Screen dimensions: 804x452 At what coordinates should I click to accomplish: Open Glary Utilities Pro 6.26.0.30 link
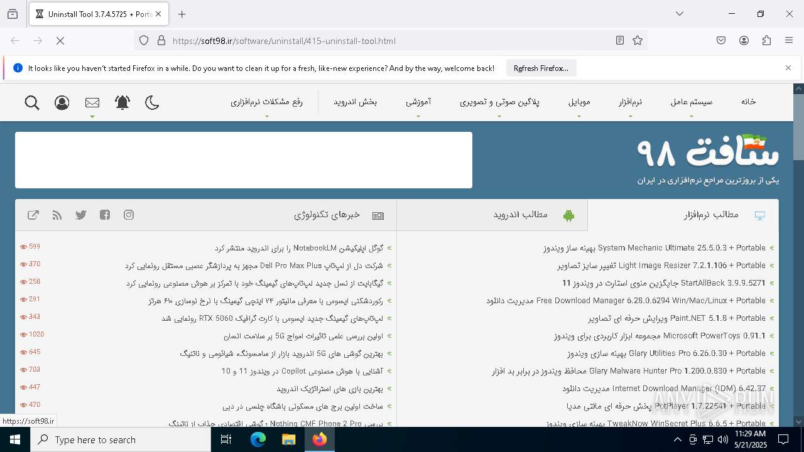666,353
